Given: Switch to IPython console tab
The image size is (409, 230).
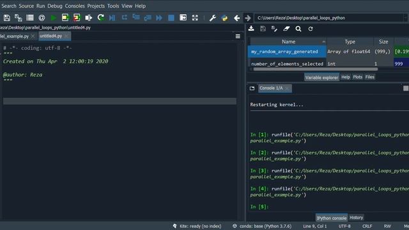Looking at the screenshot, I should (332, 218).
